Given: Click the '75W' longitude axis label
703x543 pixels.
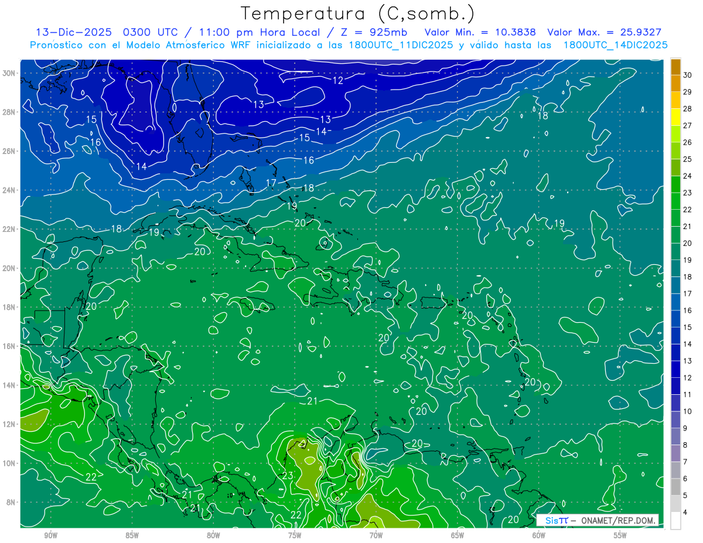Looking at the screenshot, I should tap(295, 535).
